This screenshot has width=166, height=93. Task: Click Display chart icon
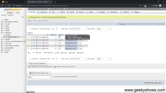[55, 67]
